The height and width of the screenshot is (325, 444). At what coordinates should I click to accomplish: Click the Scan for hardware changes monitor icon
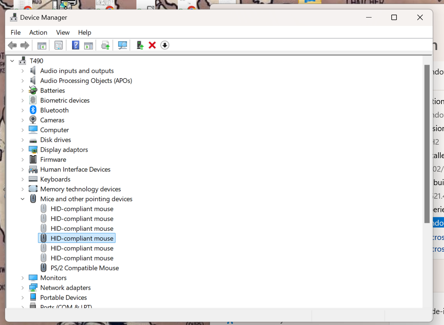(x=123, y=45)
